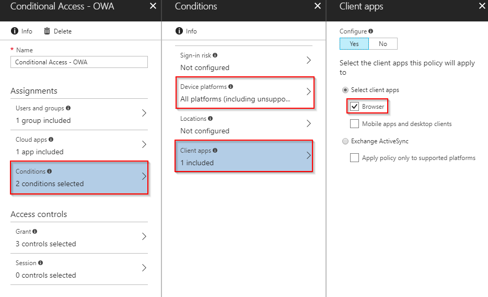
Task: Click the Access controls section heading
Action: [x=39, y=214]
